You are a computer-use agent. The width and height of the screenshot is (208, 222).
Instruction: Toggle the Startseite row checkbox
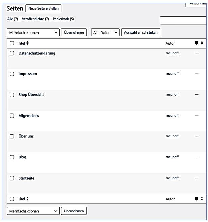[12, 178]
